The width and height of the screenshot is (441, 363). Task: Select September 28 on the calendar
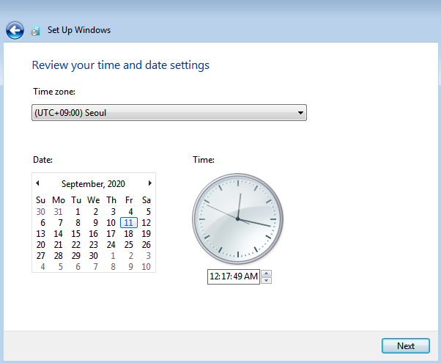(58, 256)
